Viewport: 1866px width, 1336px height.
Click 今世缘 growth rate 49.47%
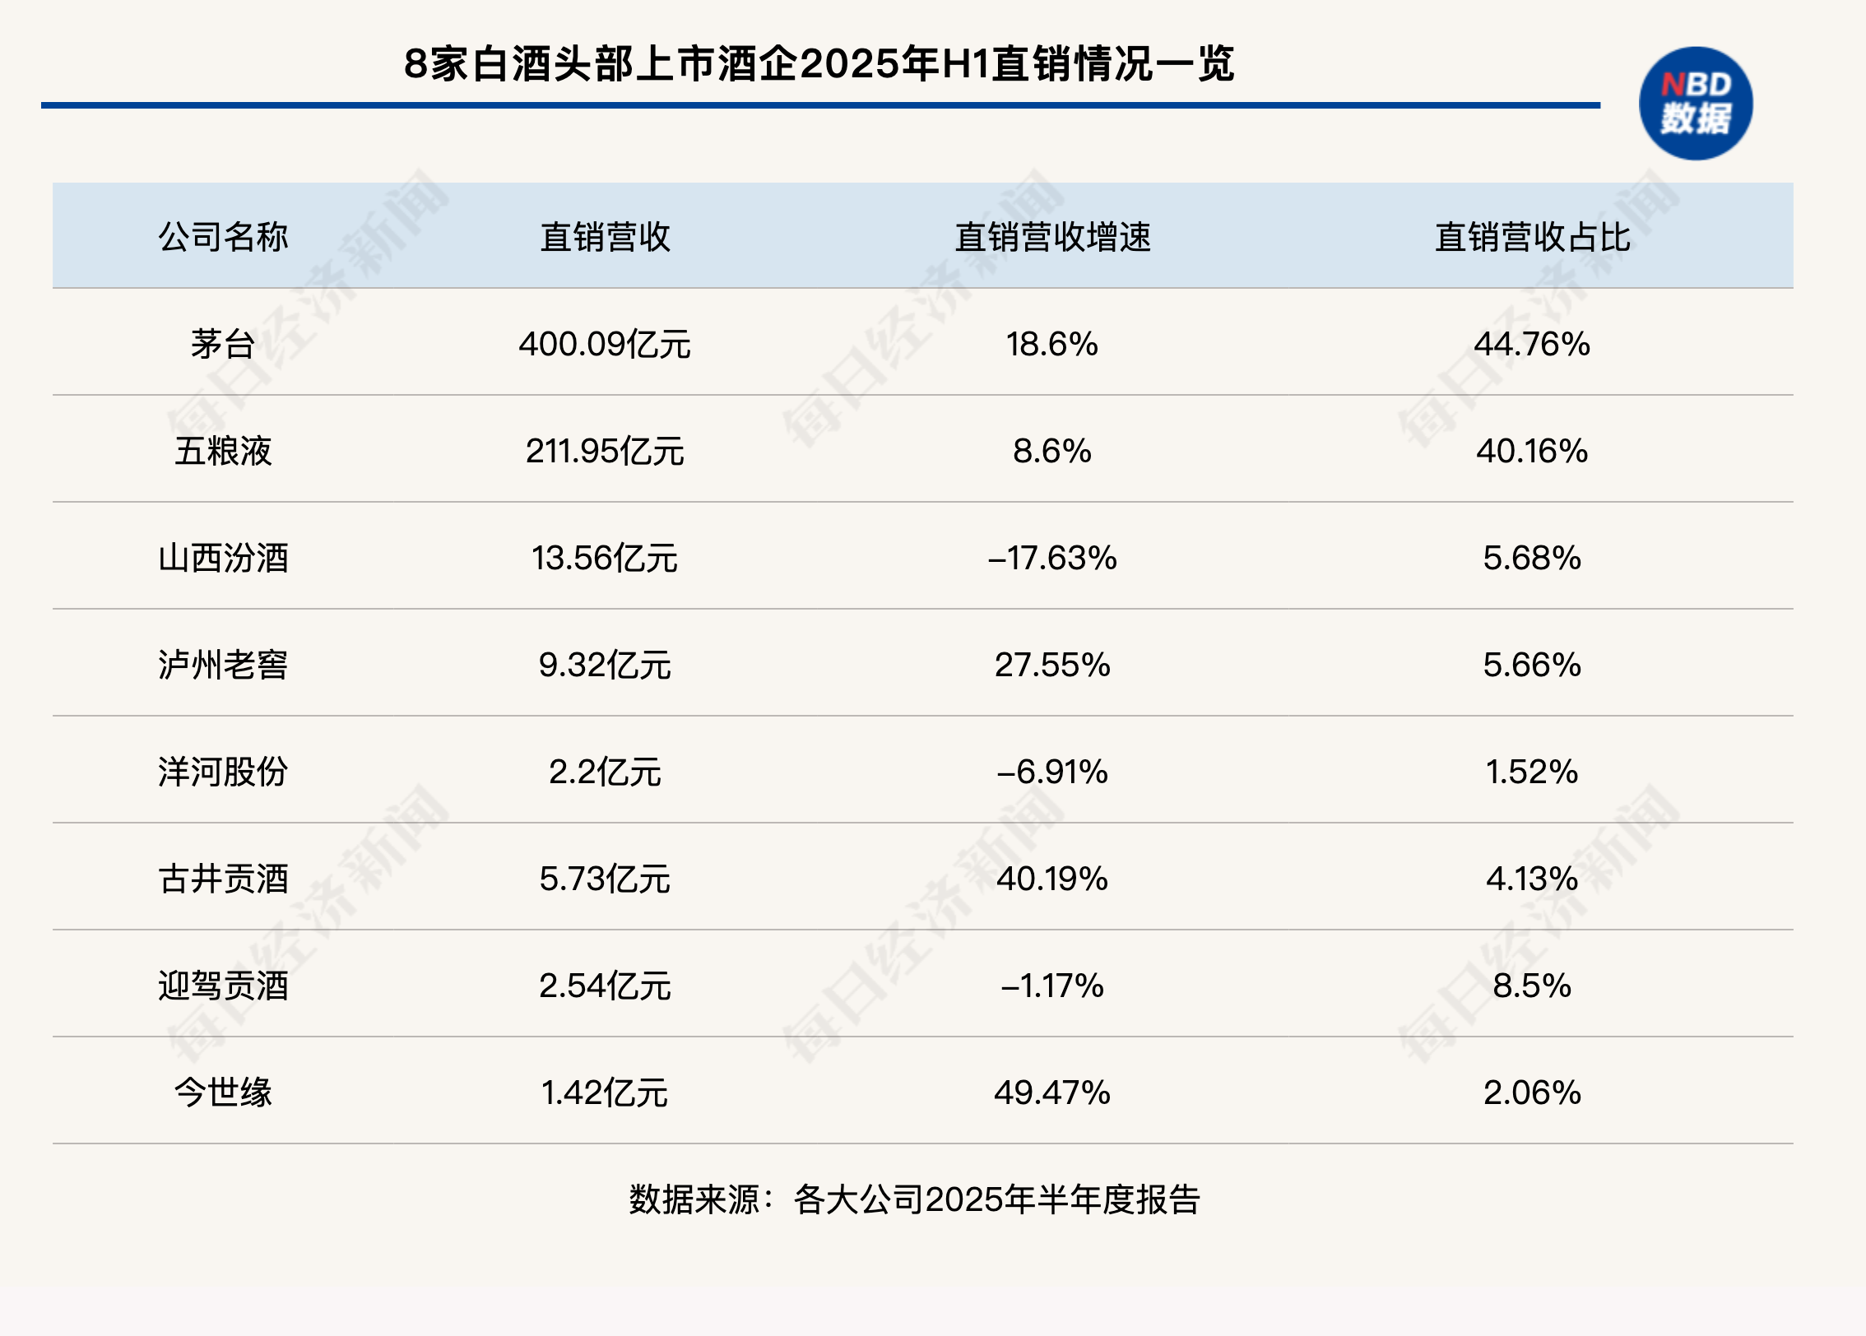click(1052, 1092)
